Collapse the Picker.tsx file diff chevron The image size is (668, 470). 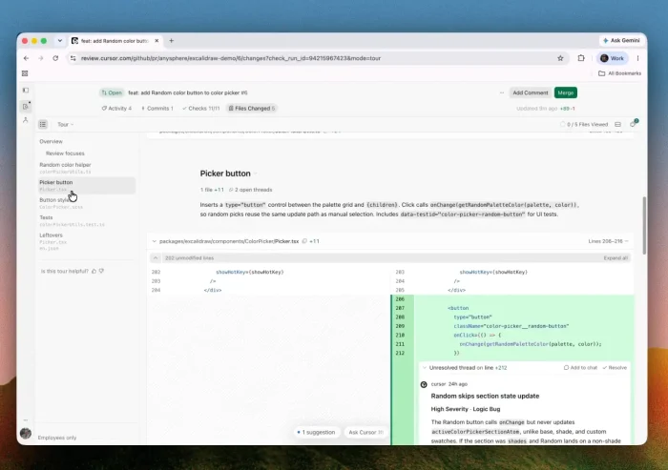tap(155, 241)
